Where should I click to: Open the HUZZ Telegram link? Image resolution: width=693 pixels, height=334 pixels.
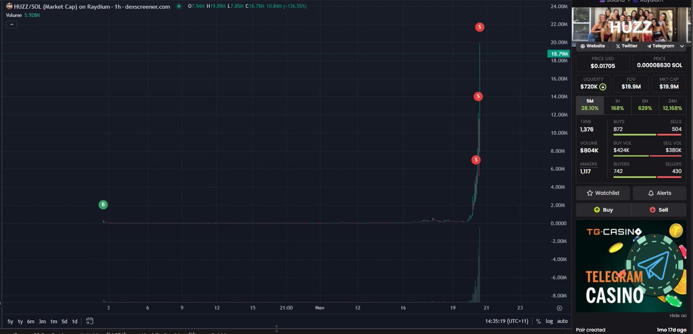click(x=660, y=46)
